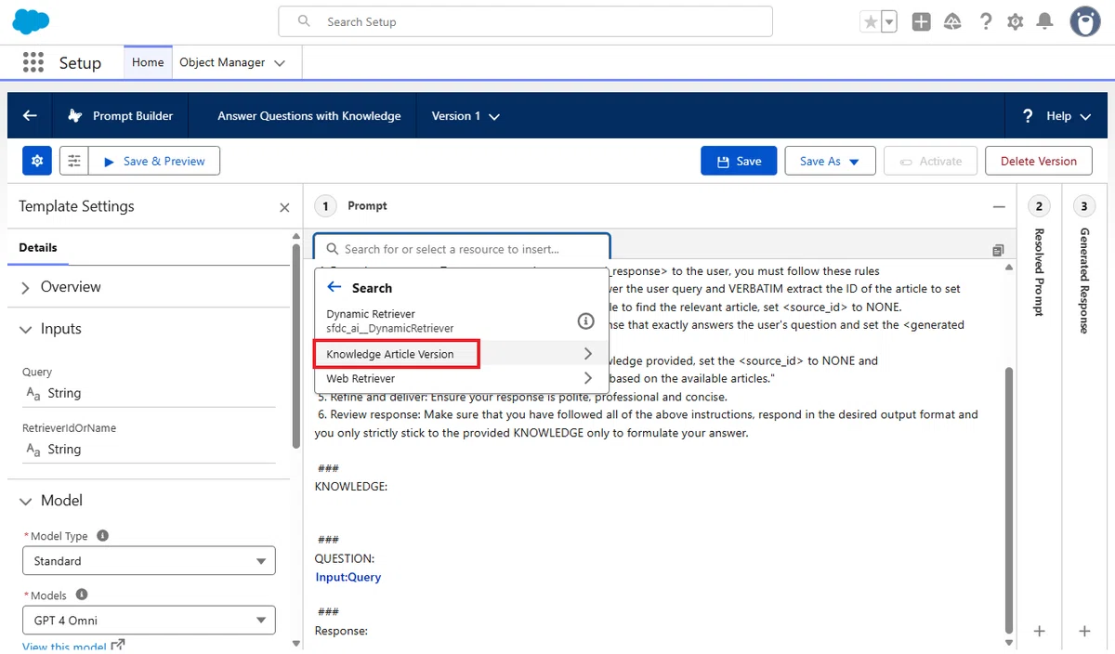Open the Save As dropdown
1115x654 pixels.
point(830,161)
